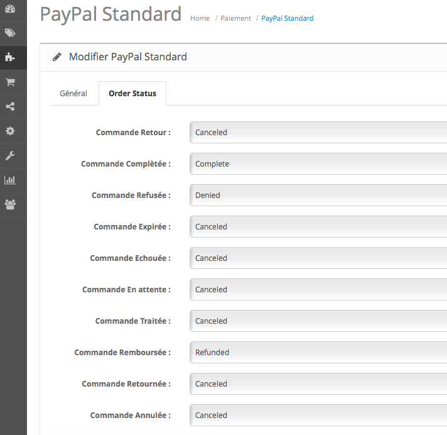This screenshot has width=447, height=435.
Task: Open the Commande Expirée status dropdown
Action: click(x=318, y=227)
